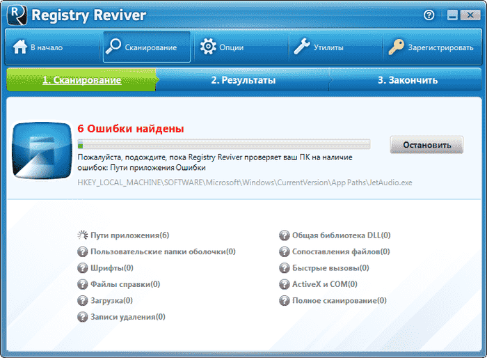Click the wrench icon for Утилиты
The height and width of the screenshot is (358, 487).
(301, 47)
